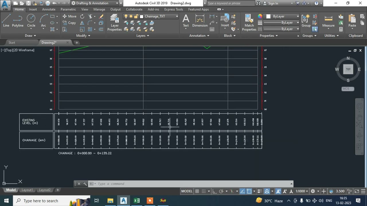The image size is (367, 206).
Task: Expand the Draw panel
Action: [x=30, y=35]
